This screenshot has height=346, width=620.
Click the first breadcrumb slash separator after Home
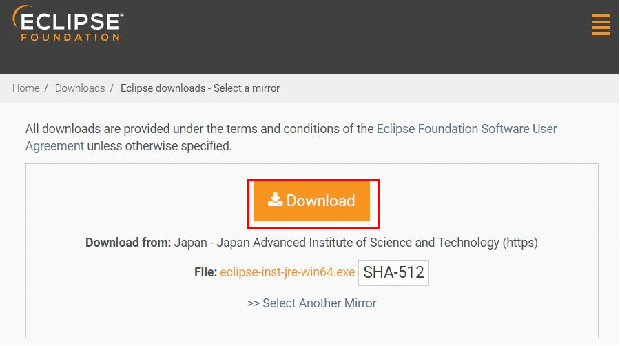[46, 88]
